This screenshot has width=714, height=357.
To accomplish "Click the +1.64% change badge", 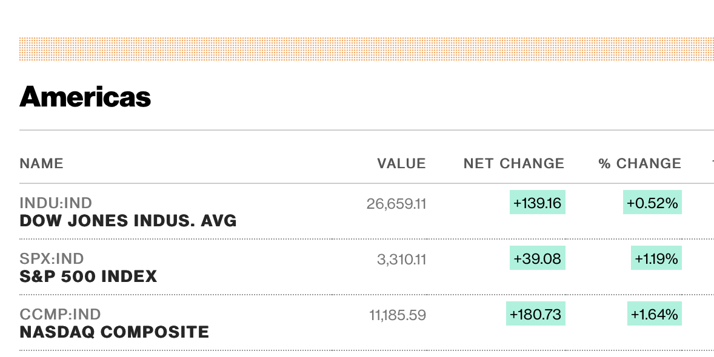I will coord(655,313).
